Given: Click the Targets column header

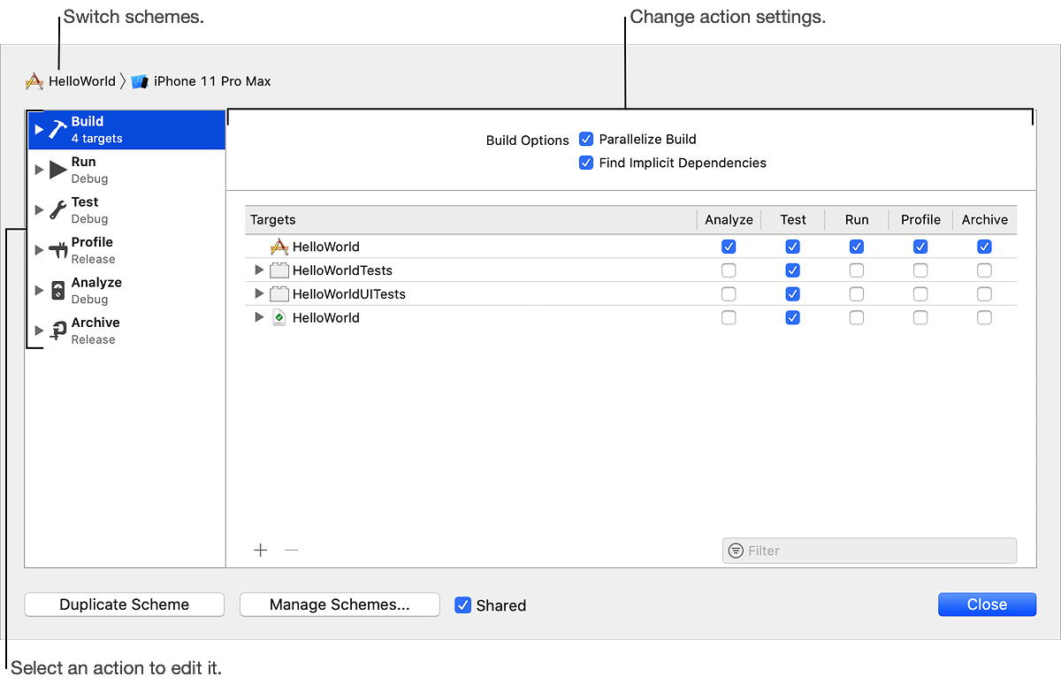Looking at the screenshot, I should click(x=470, y=220).
